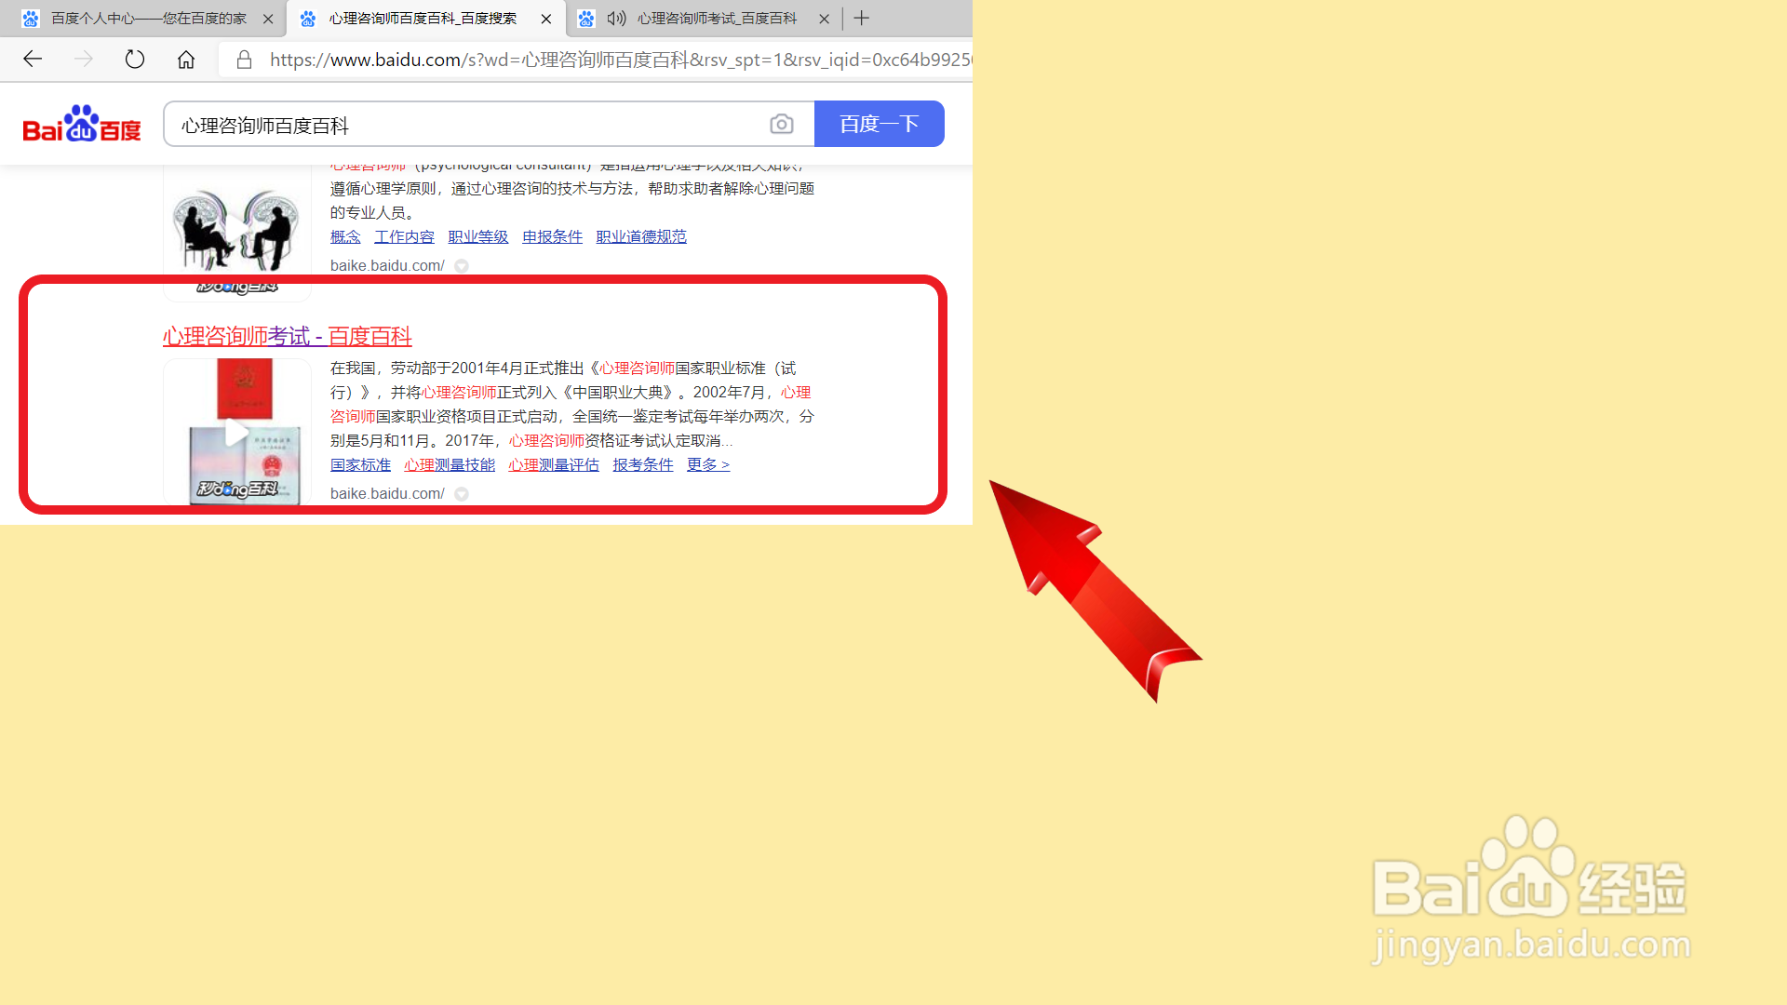Viewport: 1787px width, 1005px height.
Task: Open 心理咨询师考试 - 百度百科 result title
Action: [x=287, y=336]
